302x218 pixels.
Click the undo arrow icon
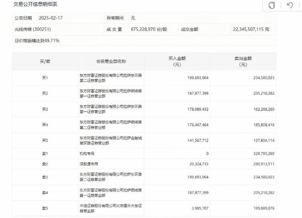tap(290, 5)
